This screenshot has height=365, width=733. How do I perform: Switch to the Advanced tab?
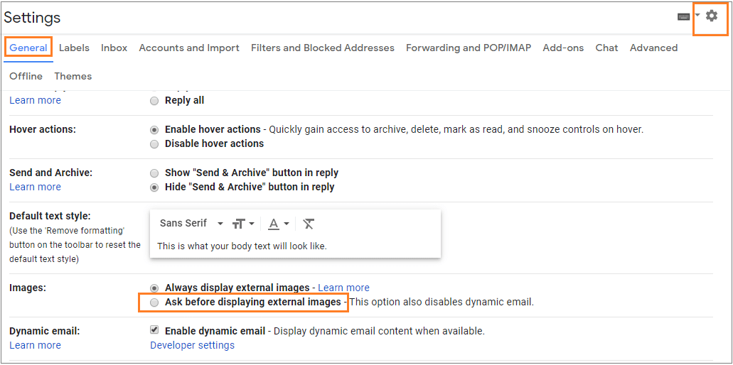click(x=653, y=48)
